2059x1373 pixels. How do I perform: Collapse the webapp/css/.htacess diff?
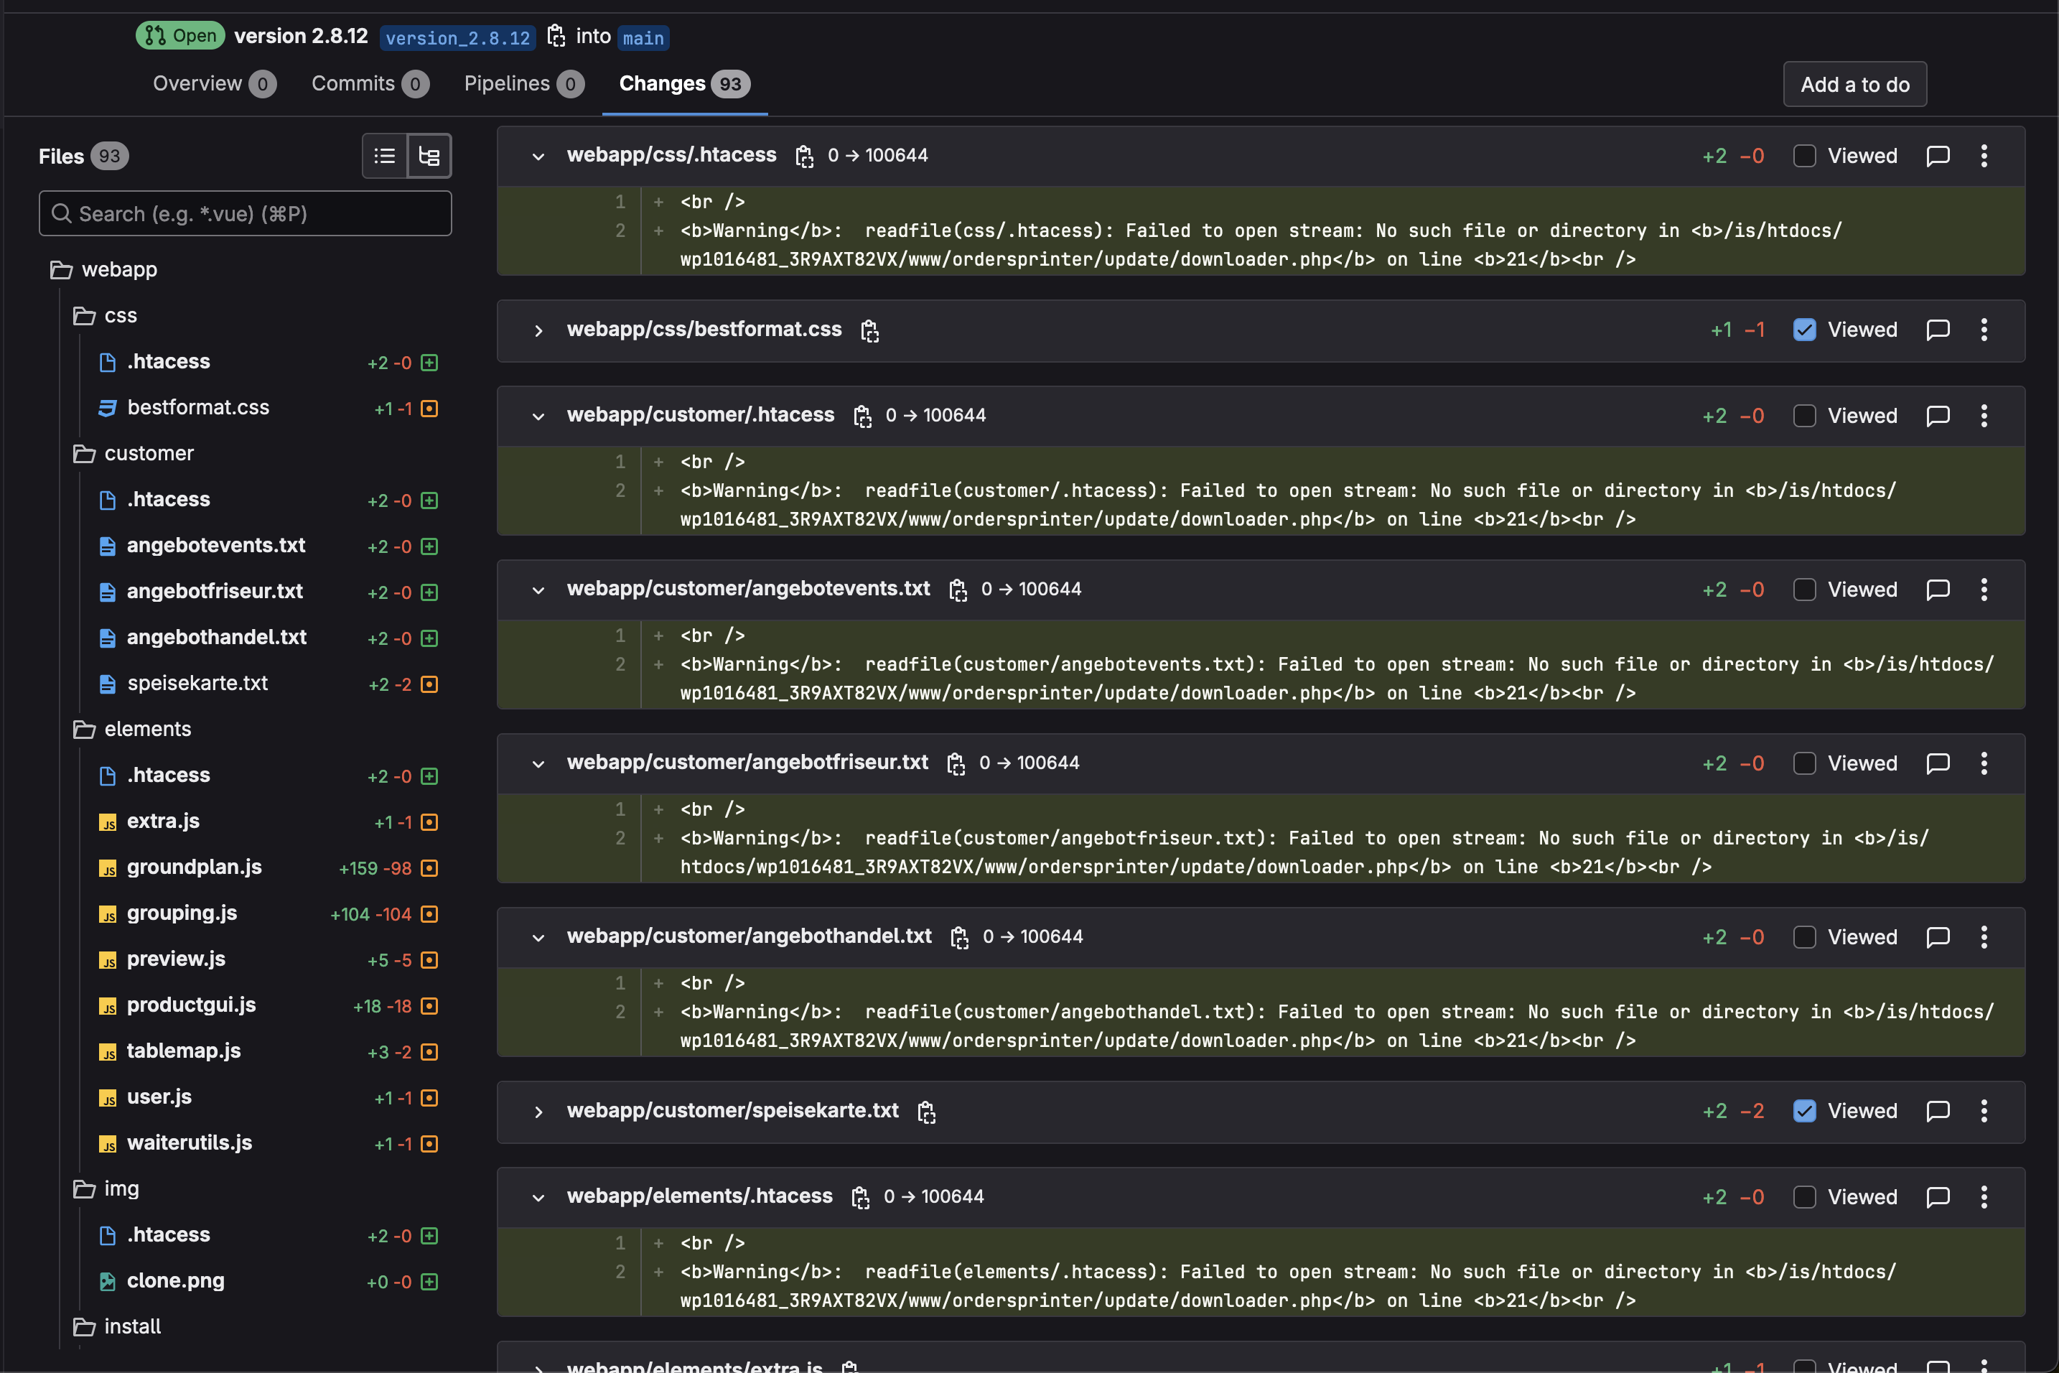click(x=538, y=157)
